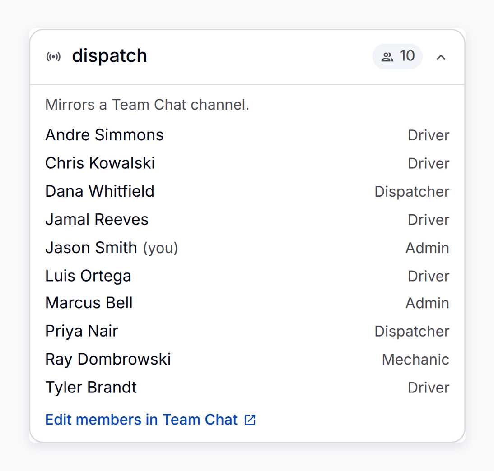Click the Driver role of Jamal Reeves

pos(429,220)
